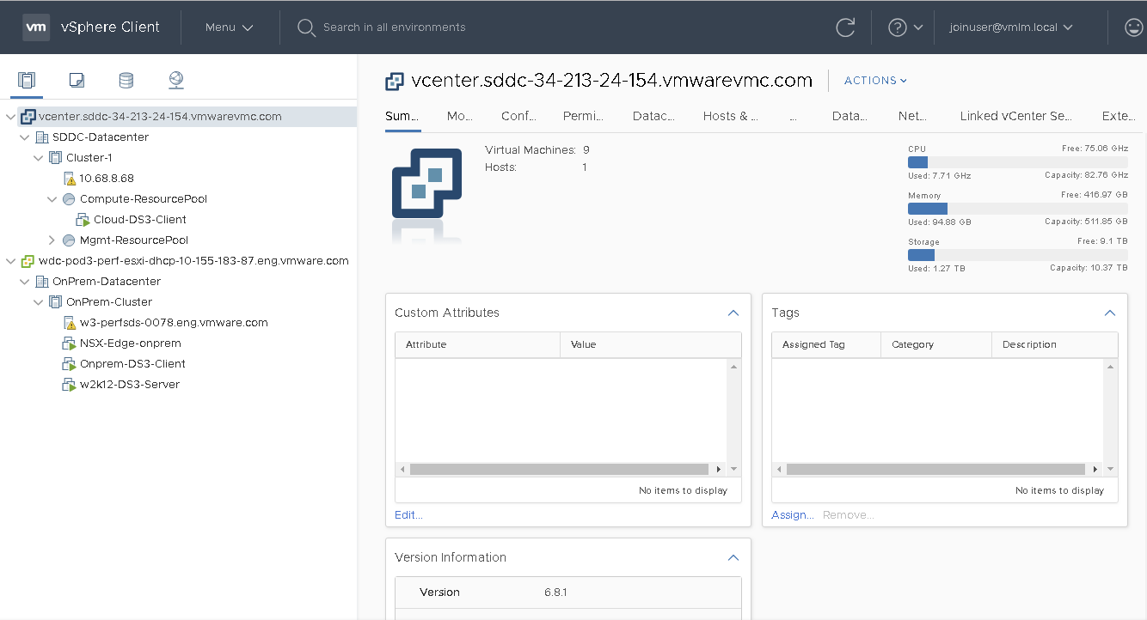The height and width of the screenshot is (620, 1147).
Task: Open the Linked vCenter Server Systems tab
Action: [1016, 117]
